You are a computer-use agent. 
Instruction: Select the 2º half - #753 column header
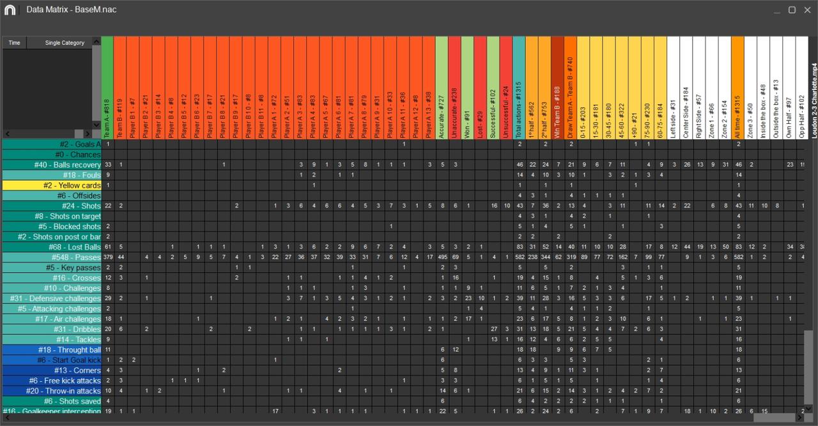click(x=544, y=87)
